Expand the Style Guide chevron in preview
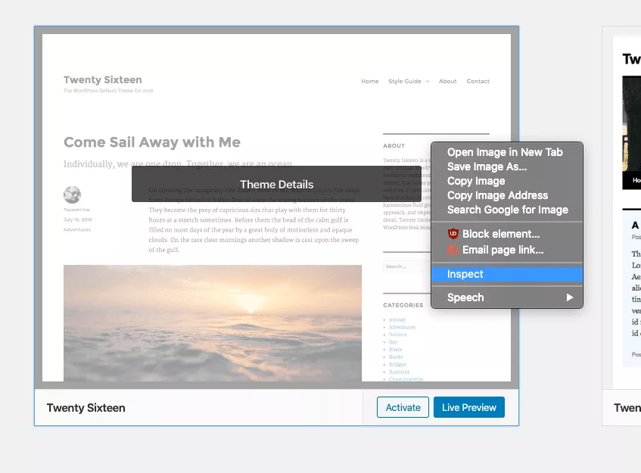Viewport: 641px width, 473px height. pyautogui.click(x=427, y=81)
